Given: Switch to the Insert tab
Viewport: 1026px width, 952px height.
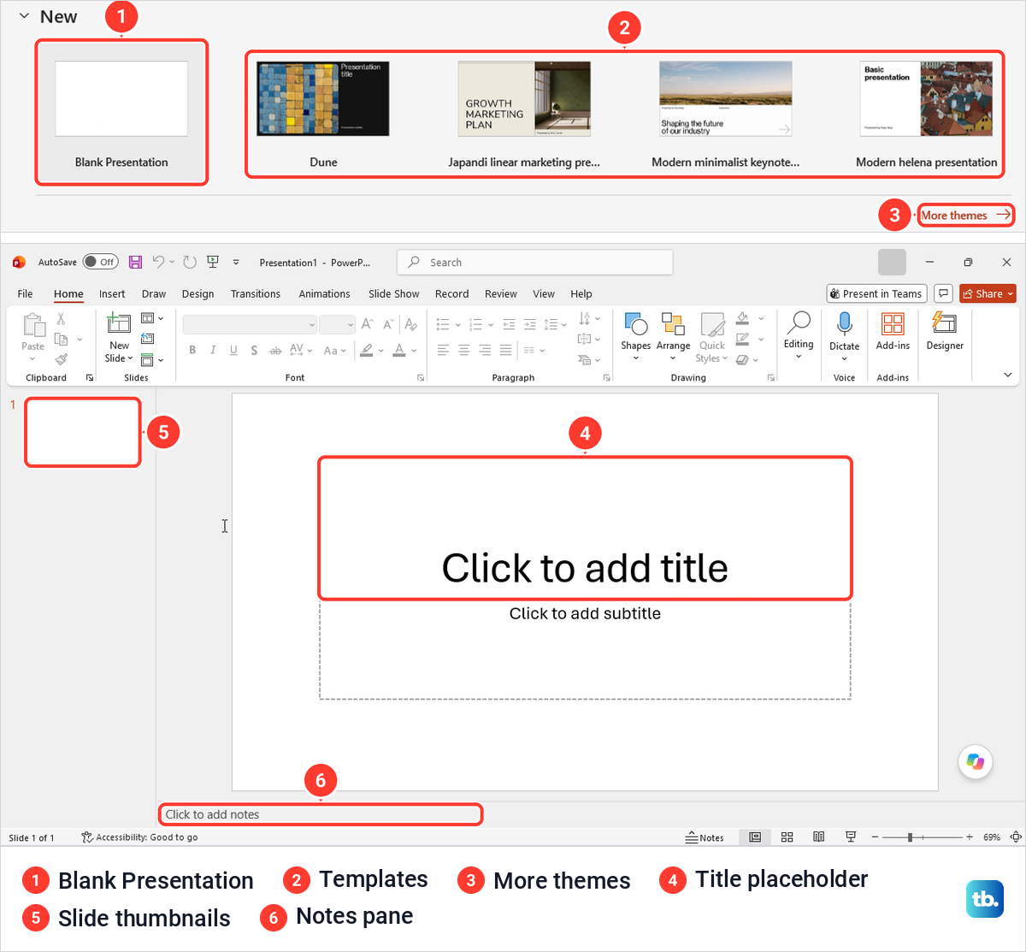Looking at the screenshot, I should 112,293.
